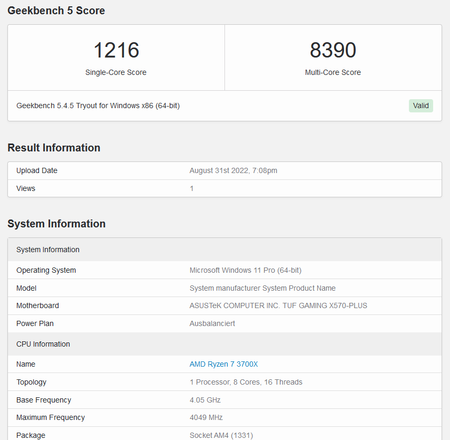
Task: Click the Views row label
Action: coord(26,188)
